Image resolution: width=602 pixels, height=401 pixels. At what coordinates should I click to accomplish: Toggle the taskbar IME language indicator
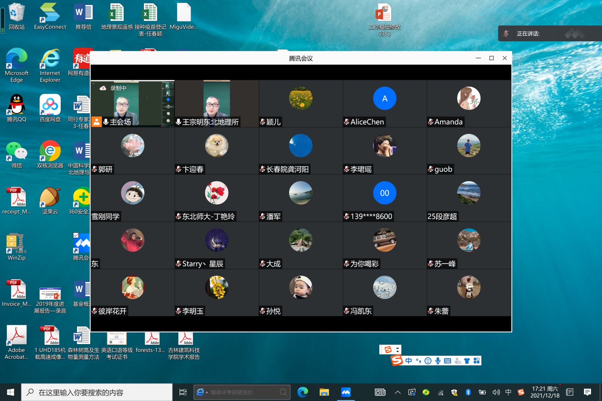tap(508, 392)
